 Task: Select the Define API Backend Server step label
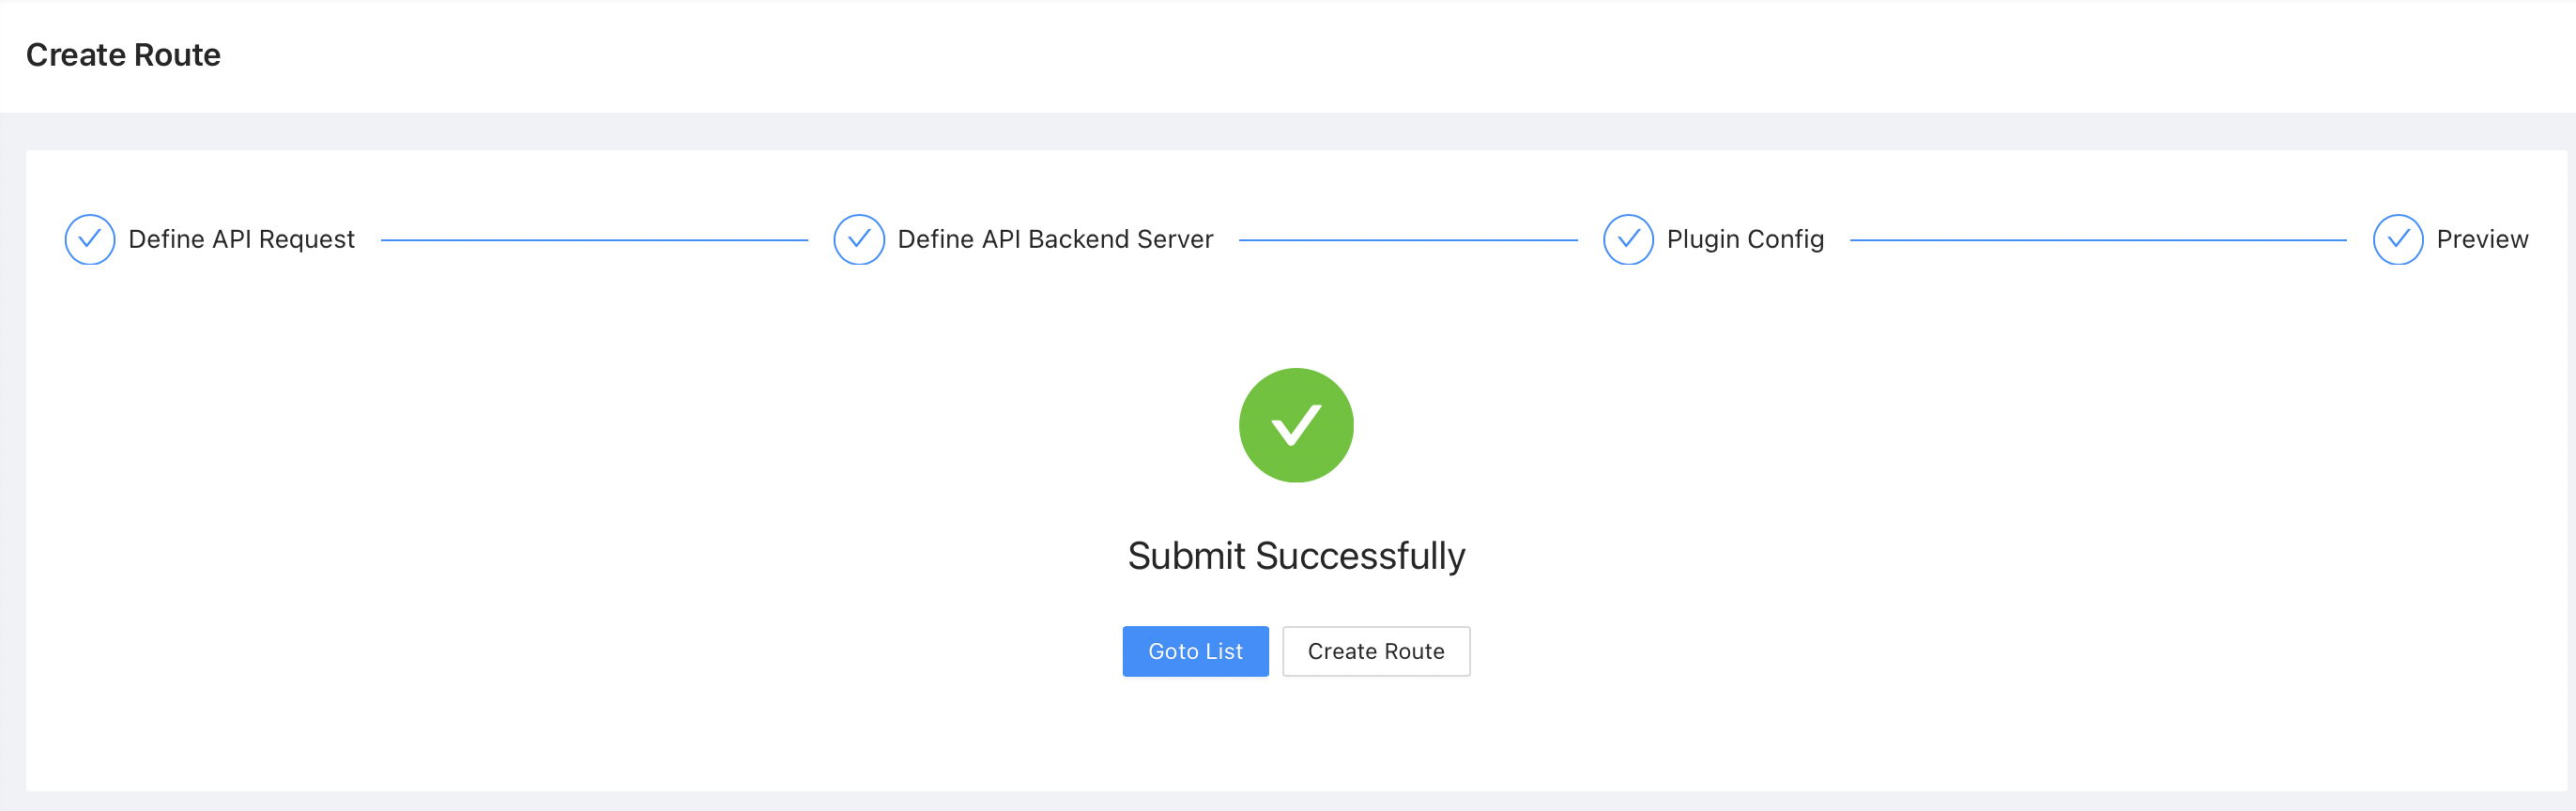tap(1055, 240)
